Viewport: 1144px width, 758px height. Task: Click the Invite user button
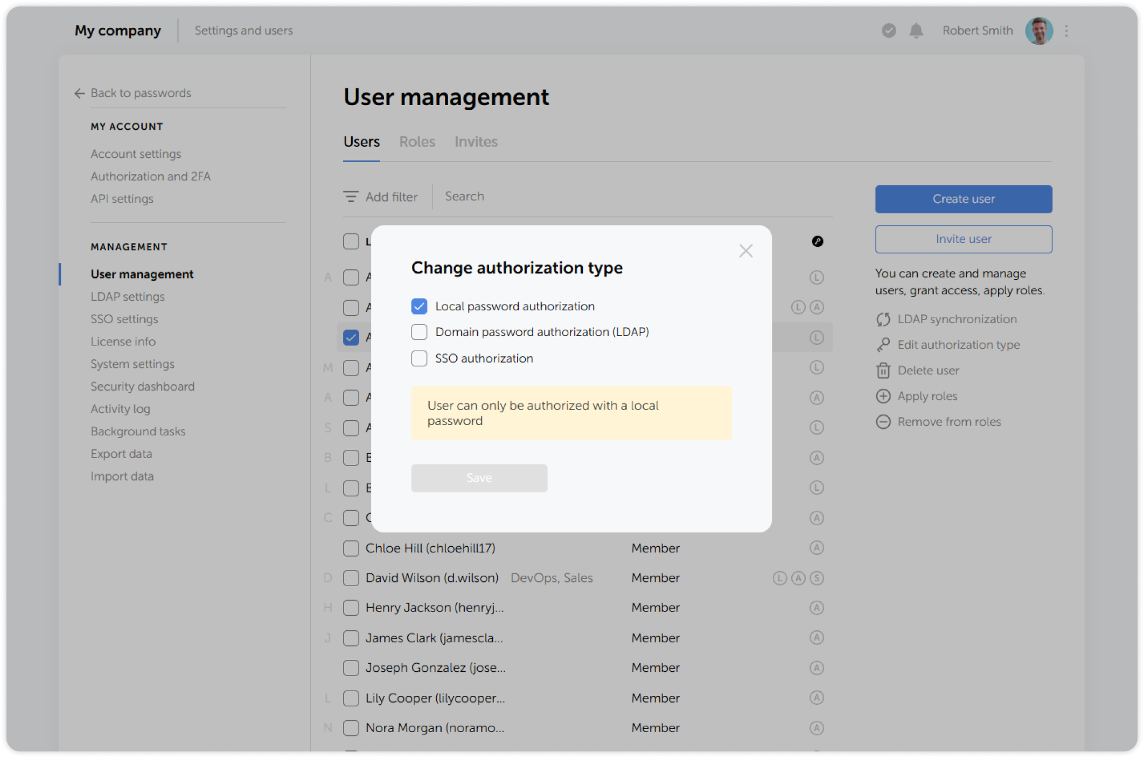pos(963,239)
